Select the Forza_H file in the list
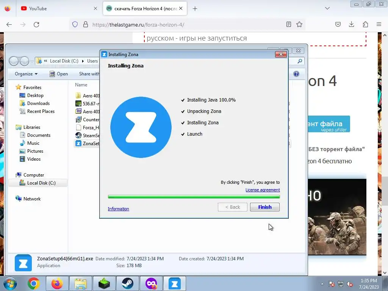 click(87, 127)
